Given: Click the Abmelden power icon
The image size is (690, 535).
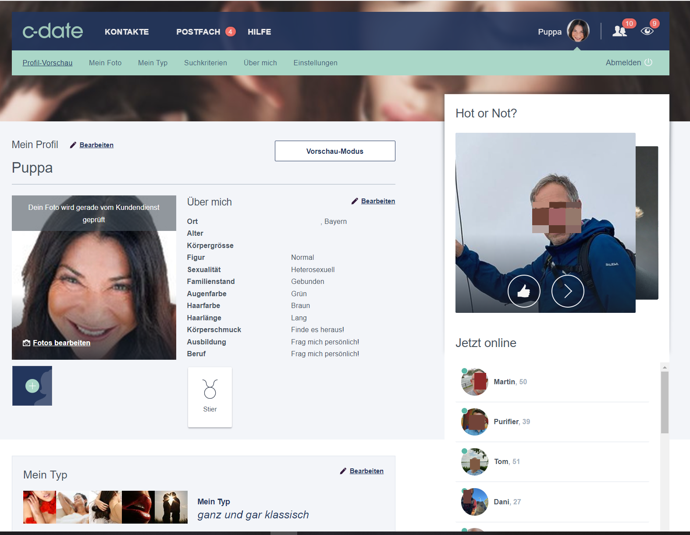Looking at the screenshot, I should (x=648, y=63).
